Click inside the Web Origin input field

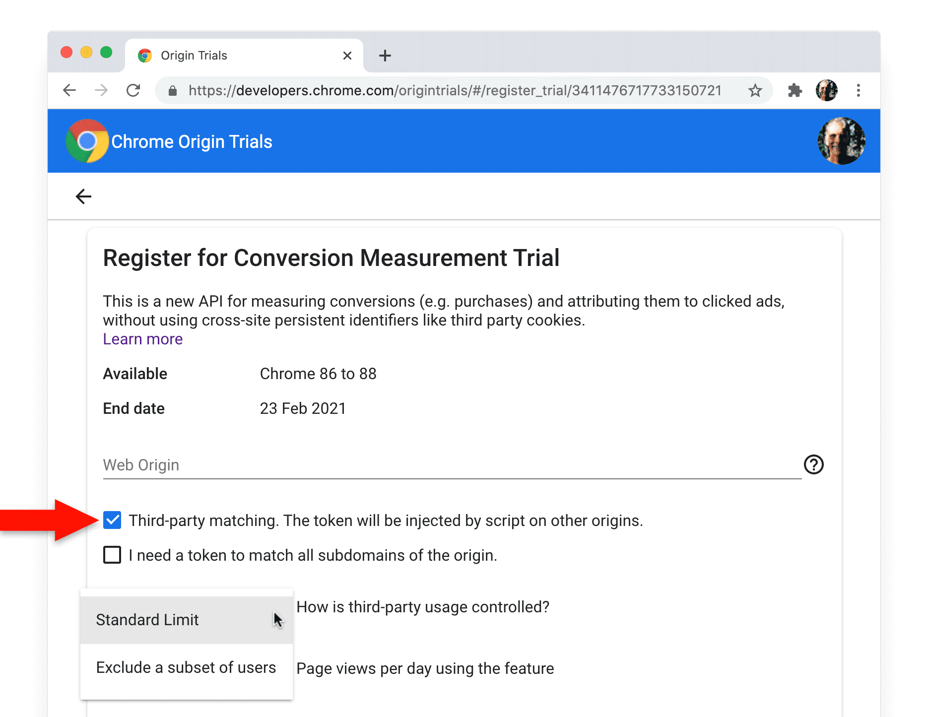[347, 465]
